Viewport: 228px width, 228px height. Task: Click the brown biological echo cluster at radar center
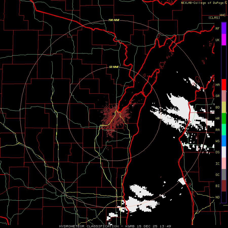pyautogui.click(x=116, y=118)
